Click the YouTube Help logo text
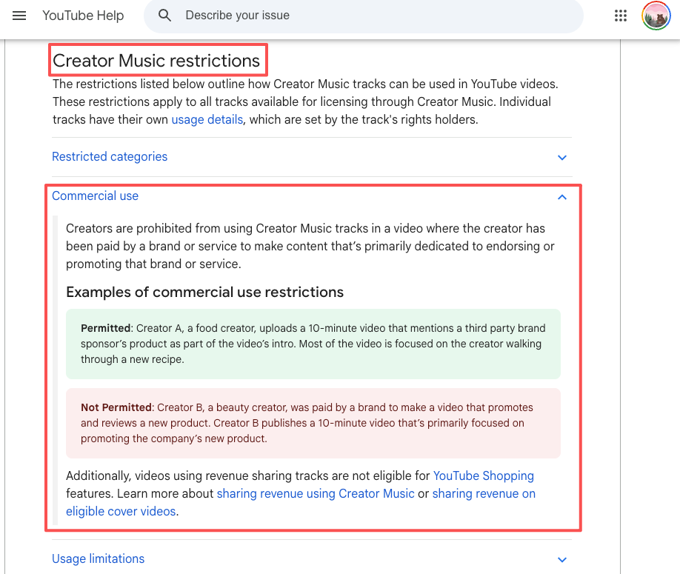This screenshot has height=574, width=680. [82, 15]
